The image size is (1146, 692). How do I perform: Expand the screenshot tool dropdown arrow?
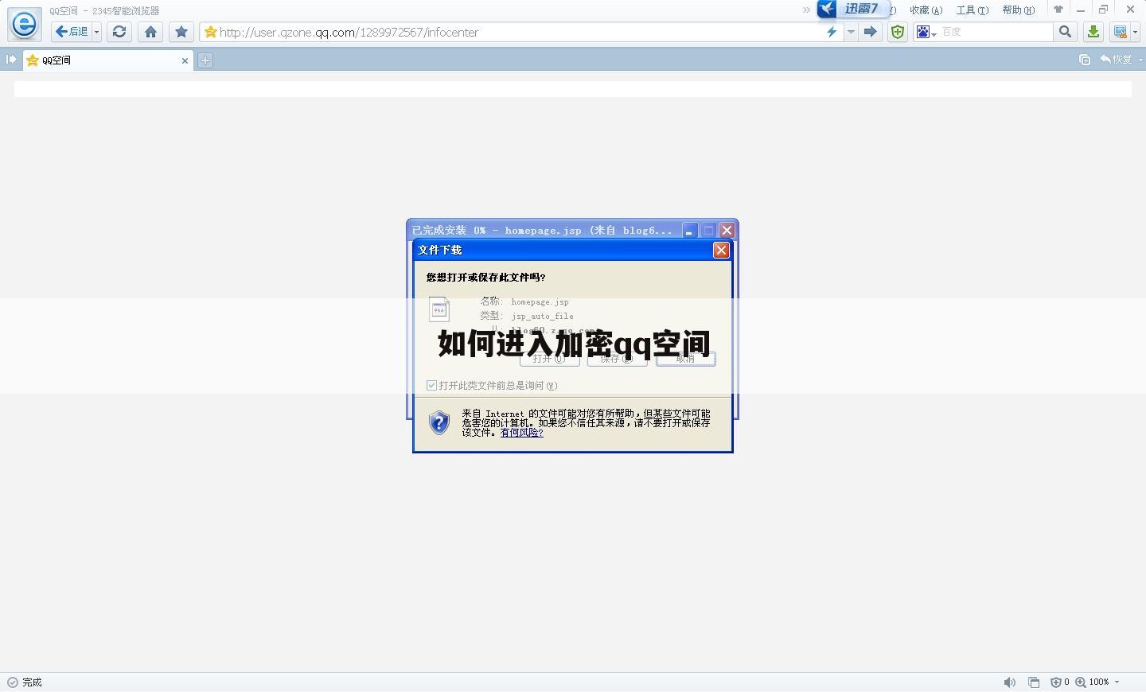click(x=1136, y=32)
